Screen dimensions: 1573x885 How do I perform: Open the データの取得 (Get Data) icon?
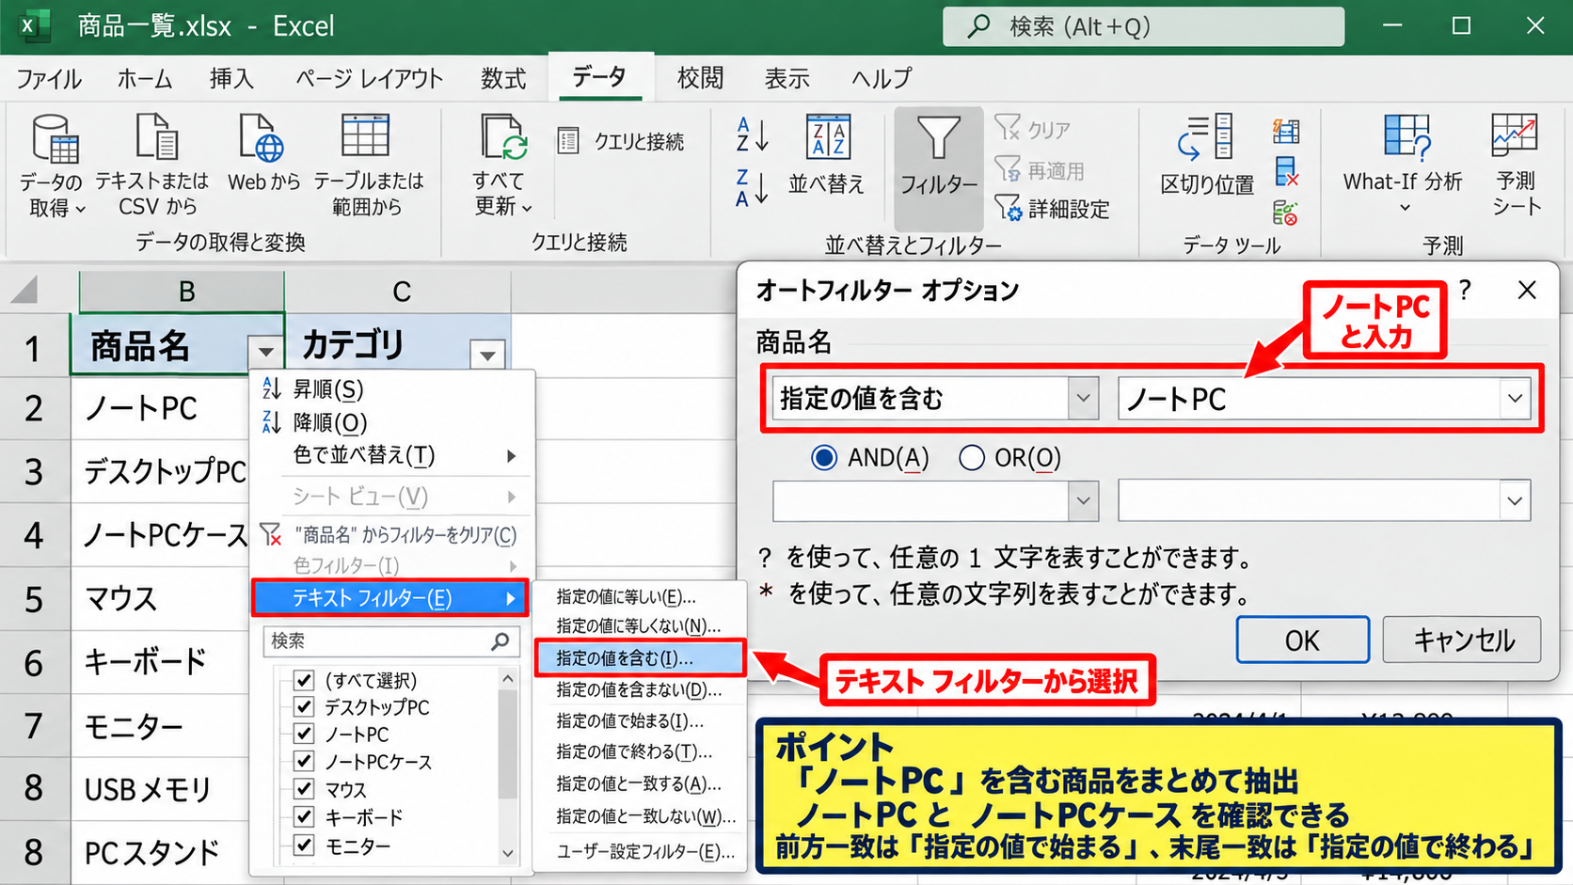coord(54,139)
